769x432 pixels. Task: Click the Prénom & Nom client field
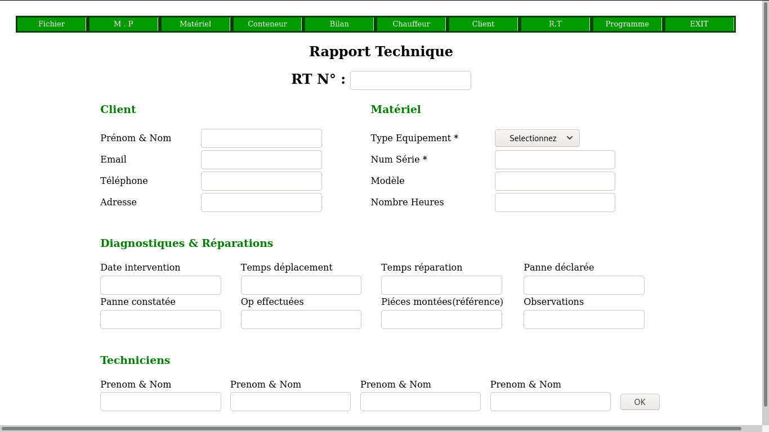point(261,138)
